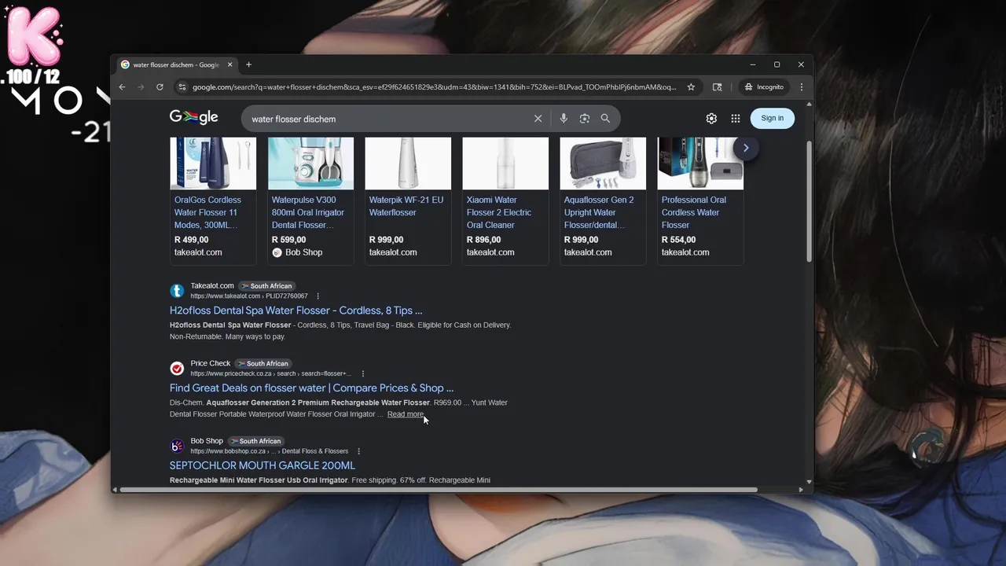1006x566 pixels.
Task: Click the magnifier search icon
Action: [605, 119]
